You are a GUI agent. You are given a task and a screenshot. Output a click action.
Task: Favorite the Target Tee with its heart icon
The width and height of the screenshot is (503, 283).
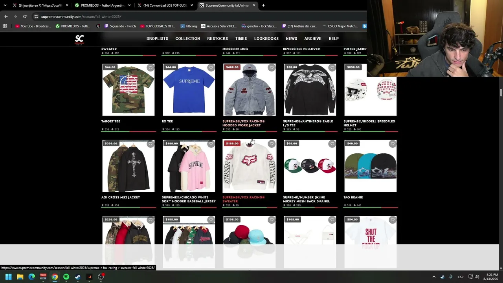[x=151, y=68]
